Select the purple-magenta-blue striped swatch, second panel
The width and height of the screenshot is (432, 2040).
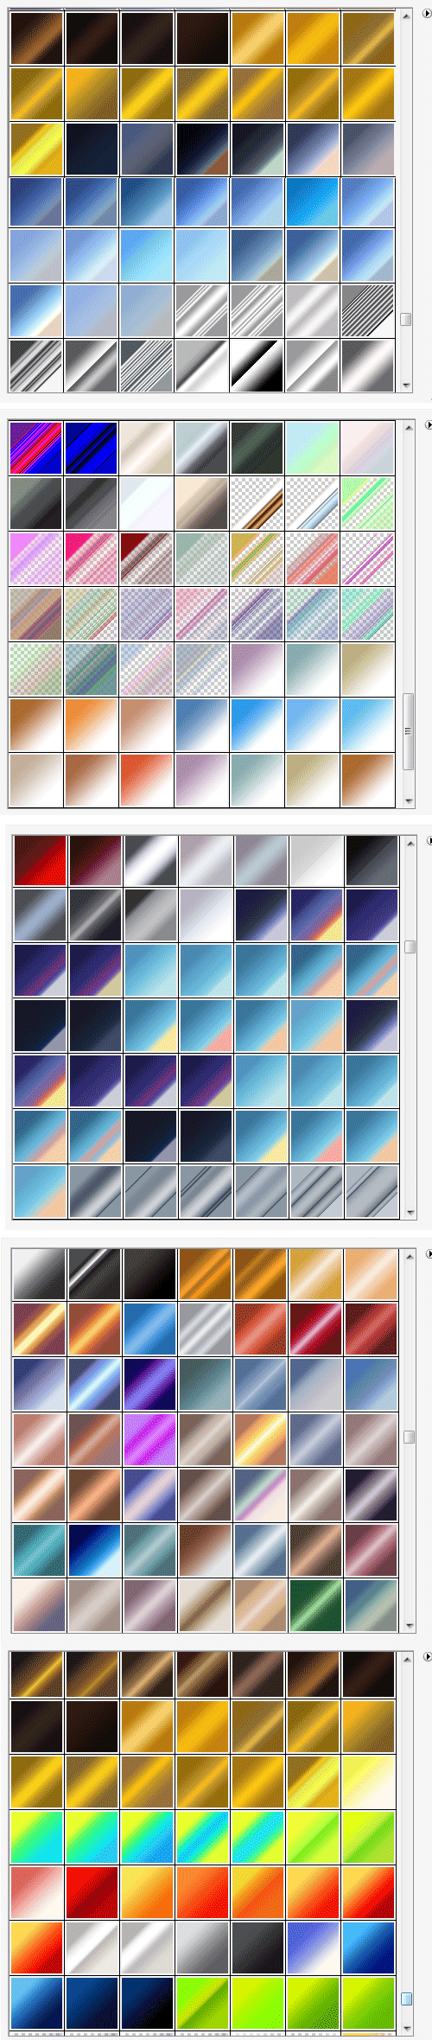[36, 448]
